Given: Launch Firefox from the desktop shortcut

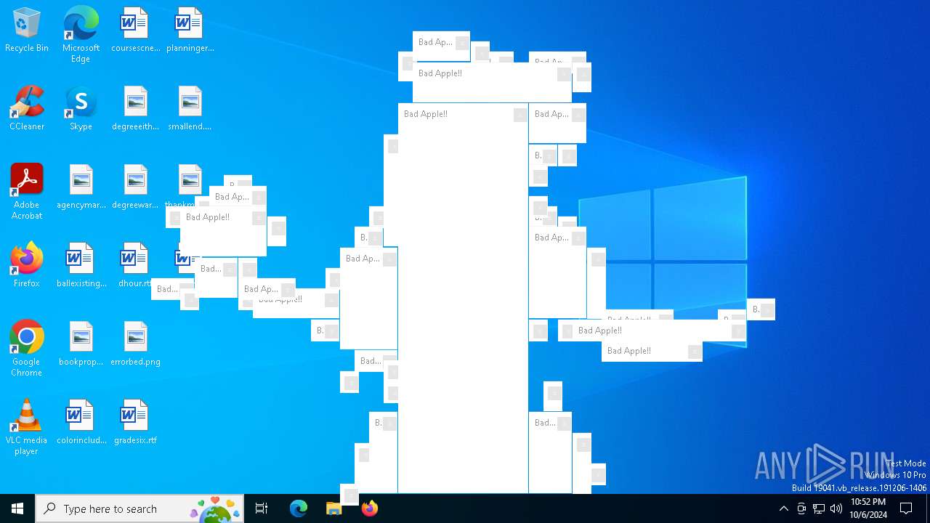Looking at the screenshot, I should coord(27,266).
